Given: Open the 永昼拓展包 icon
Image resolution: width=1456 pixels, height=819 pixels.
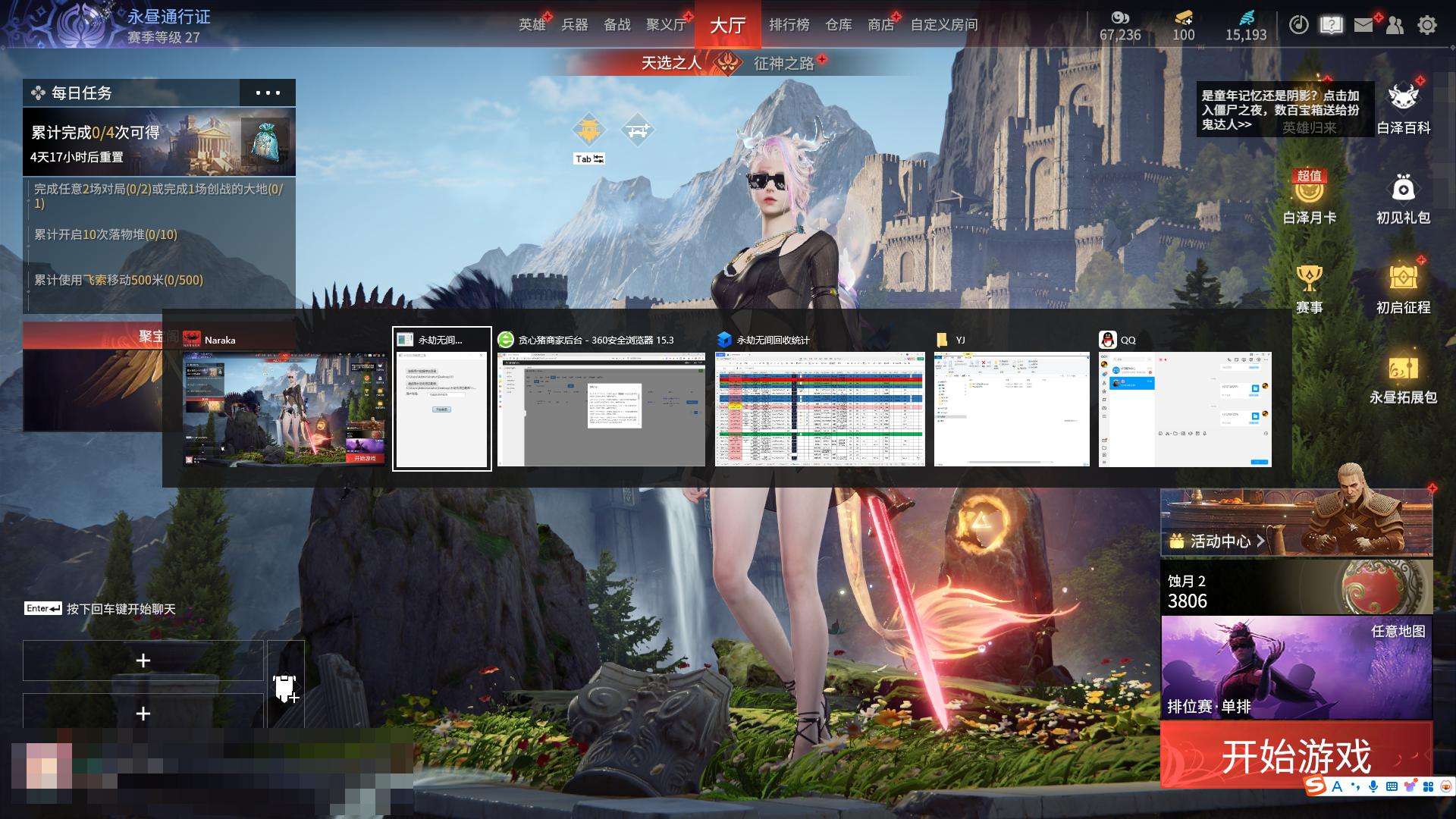Looking at the screenshot, I should pos(1403,379).
